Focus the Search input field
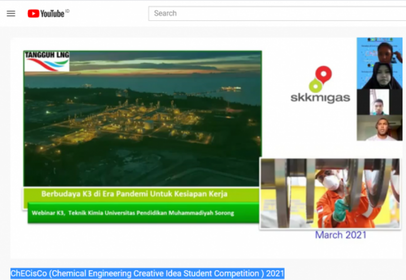Image resolution: width=406 pixels, height=280 pixels. (277, 14)
